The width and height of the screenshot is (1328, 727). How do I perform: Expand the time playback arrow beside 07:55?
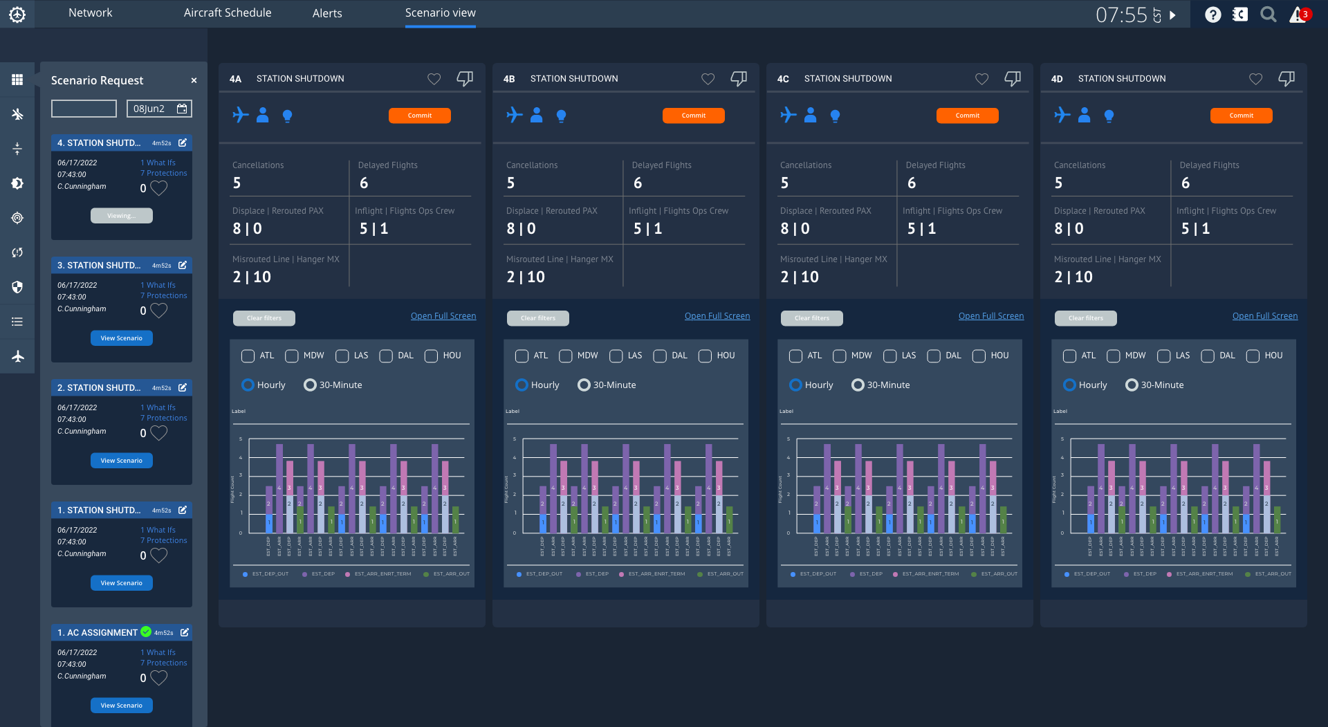tap(1173, 15)
